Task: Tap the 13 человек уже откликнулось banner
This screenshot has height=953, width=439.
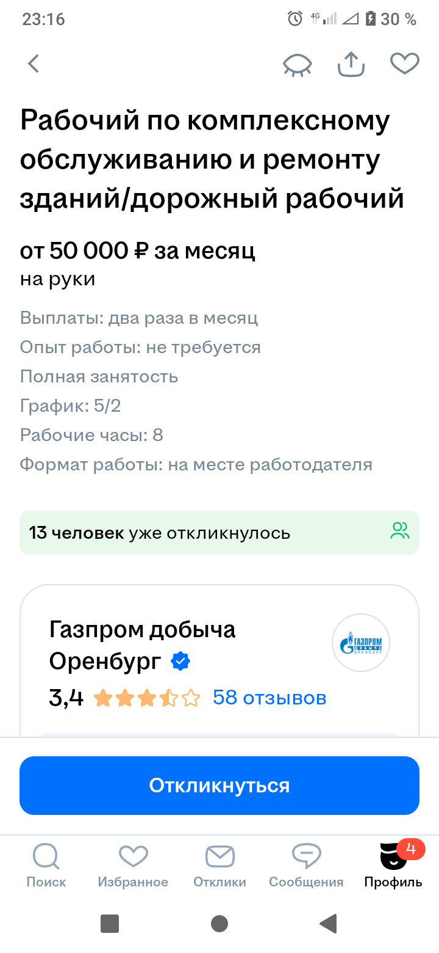Action: [183, 533]
